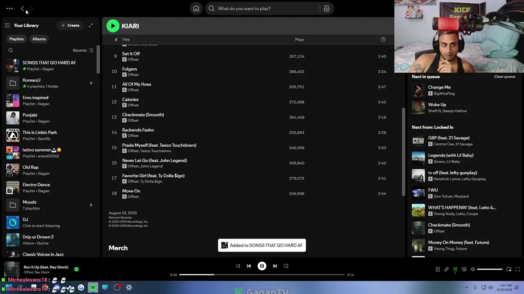This screenshot has height=294, width=524.
Task: Open the three-dot app menu
Action: click(x=9, y=8)
